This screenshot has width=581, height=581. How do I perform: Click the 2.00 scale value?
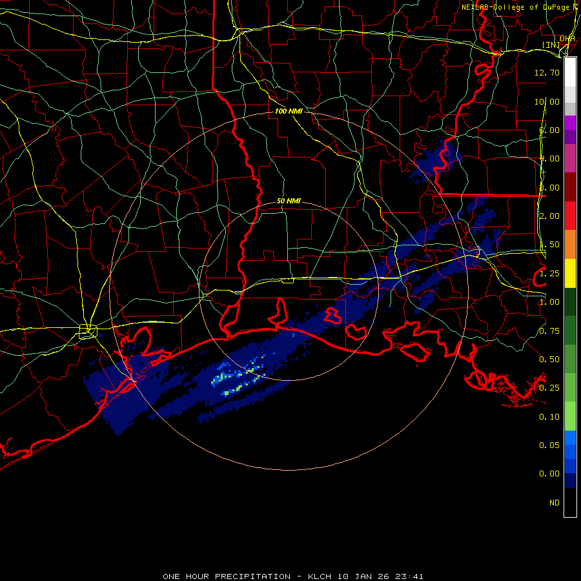pos(549,216)
